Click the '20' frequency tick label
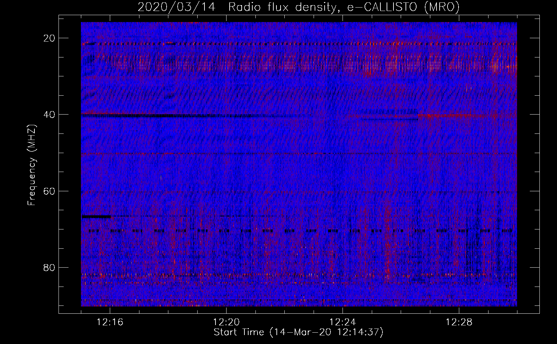The image size is (557, 344). point(50,38)
